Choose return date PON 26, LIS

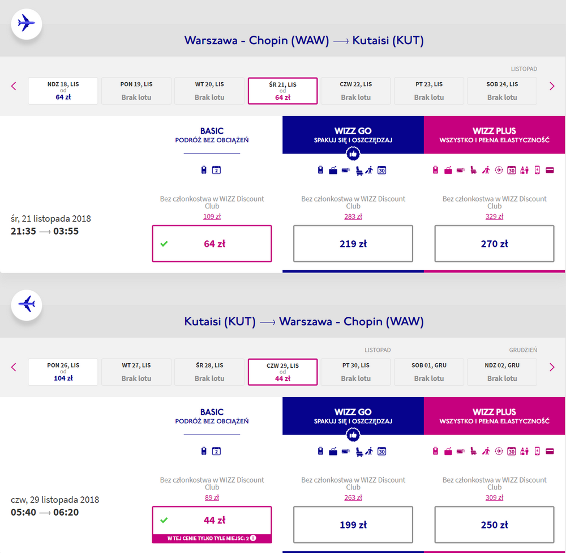pyautogui.click(x=63, y=372)
